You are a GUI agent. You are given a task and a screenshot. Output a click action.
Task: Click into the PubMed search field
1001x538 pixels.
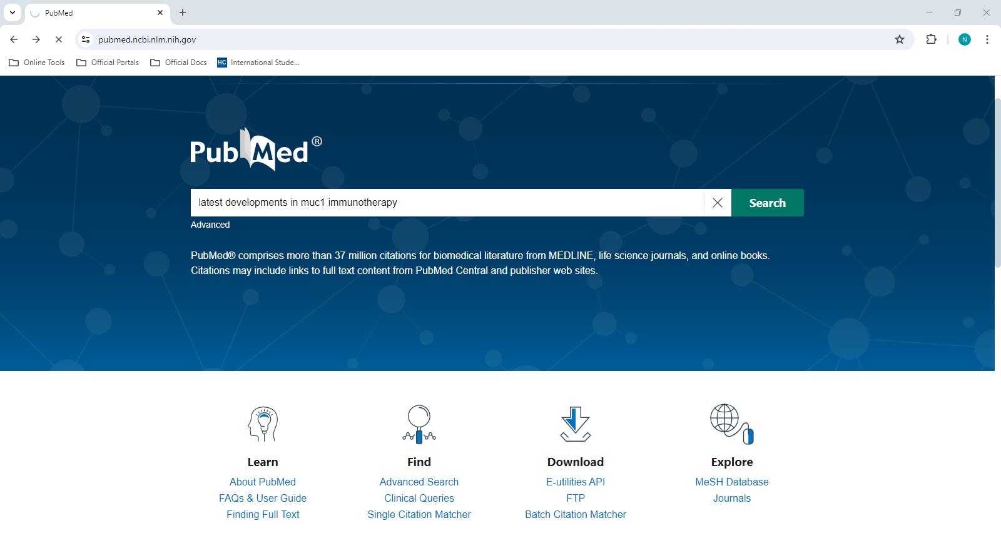click(x=447, y=203)
